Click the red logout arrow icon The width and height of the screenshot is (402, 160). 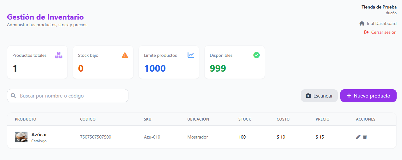tap(367, 32)
